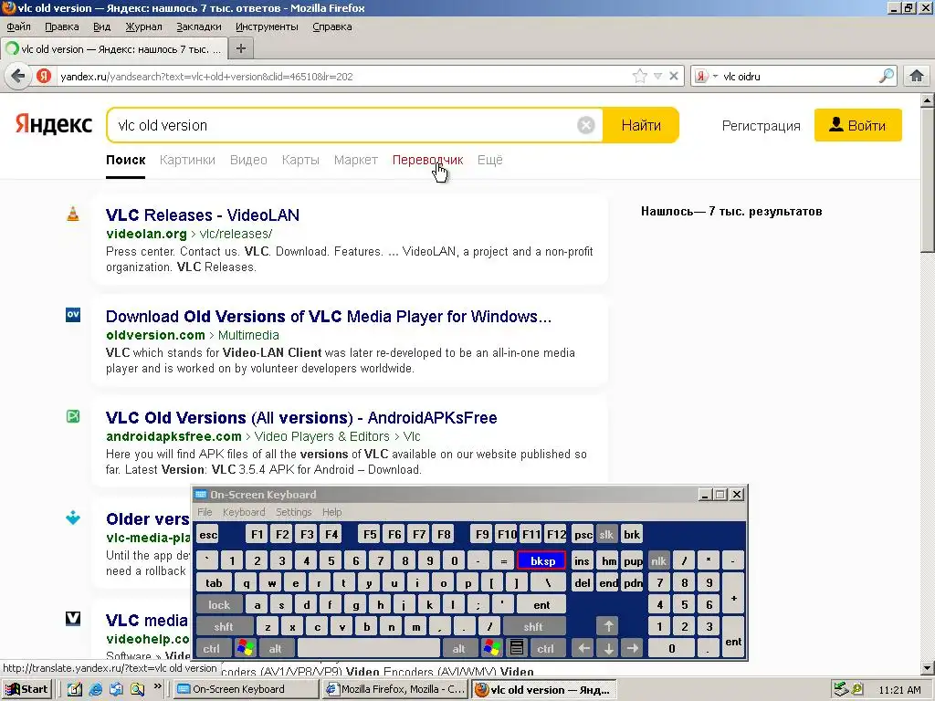Stop page loading with the X icon
The height and width of the screenshot is (701, 935).
tap(673, 76)
